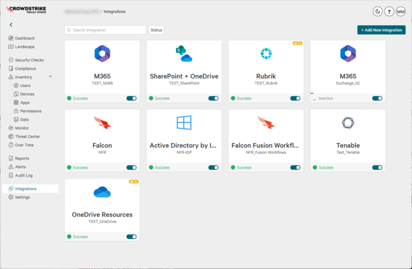The image size is (412, 269).
Task: Click the BETA badge on OneDrive Resources
Action: tap(133, 182)
